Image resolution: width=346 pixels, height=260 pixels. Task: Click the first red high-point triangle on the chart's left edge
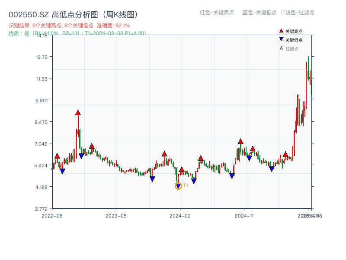(57, 156)
